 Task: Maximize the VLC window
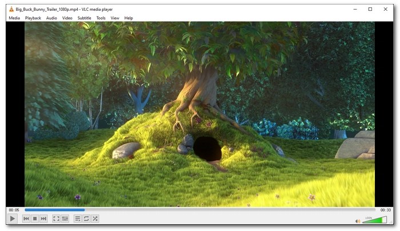tap(370, 9)
